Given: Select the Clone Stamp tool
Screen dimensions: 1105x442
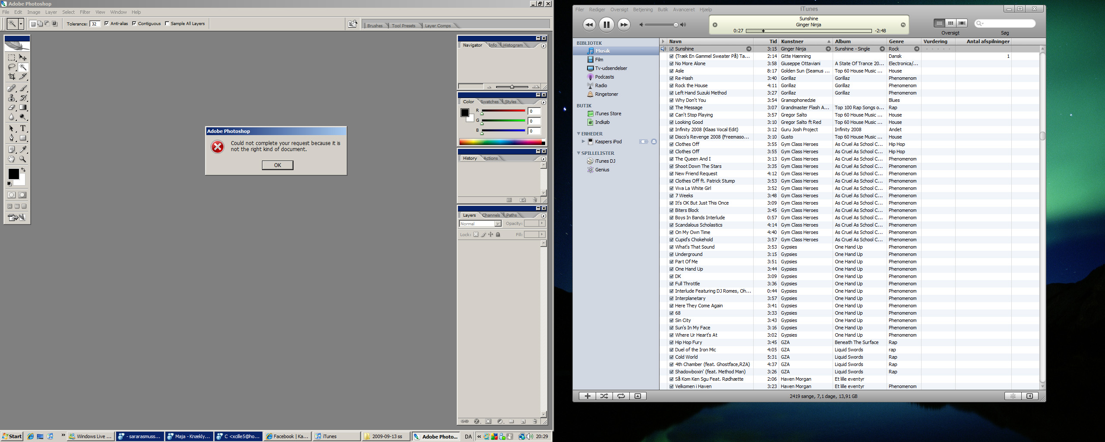Looking at the screenshot, I should point(12,98).
